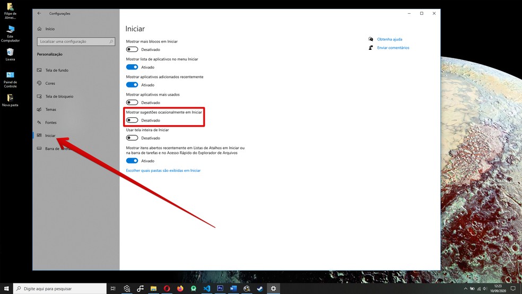Click the Enviar comentários feedback icon
The image size is (522, 294).
(370, 48)
